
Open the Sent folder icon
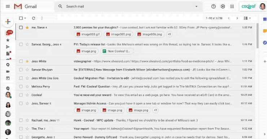8,47
